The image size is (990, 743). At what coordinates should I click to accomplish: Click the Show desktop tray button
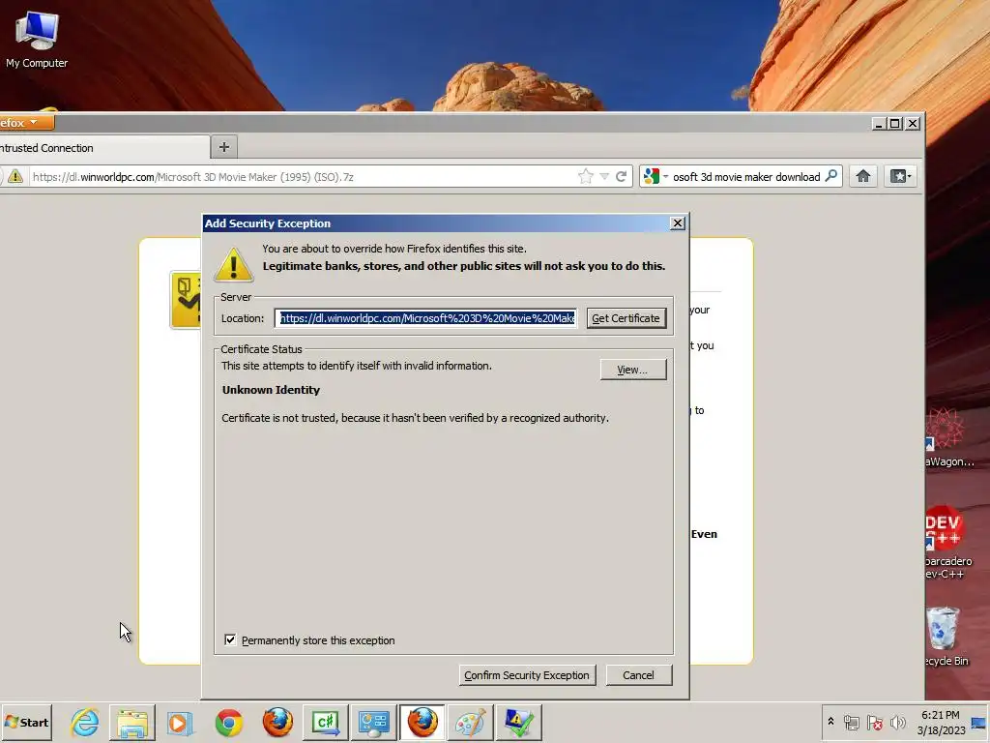[980, 722]
